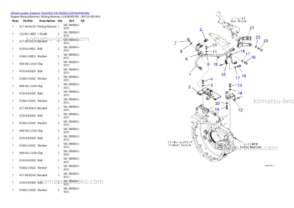The image size is (294, 208).
Task: Click callout number 4 in diagram
Action: [x=211, y=79]
